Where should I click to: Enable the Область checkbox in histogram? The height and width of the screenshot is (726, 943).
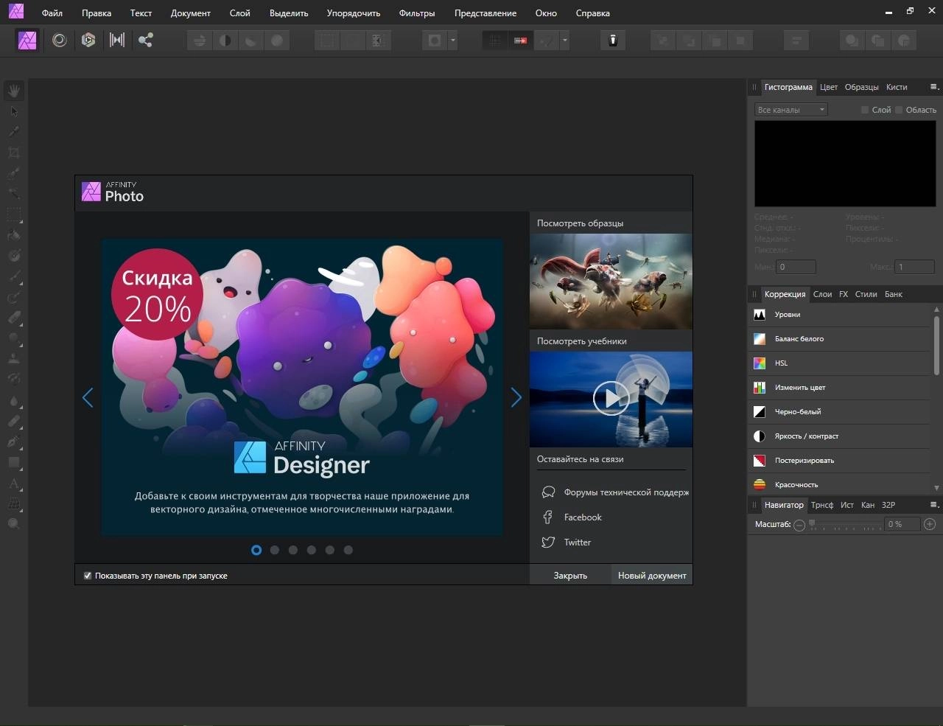click(x=899, y=110)
